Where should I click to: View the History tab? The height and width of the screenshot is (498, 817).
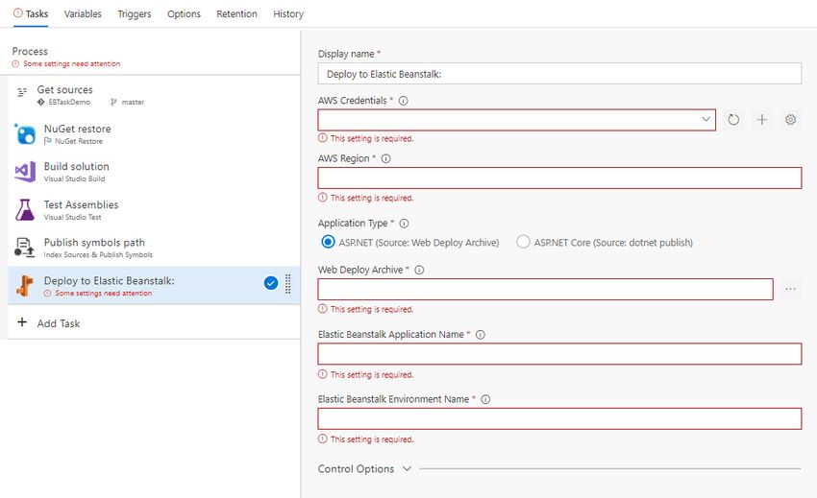pyautogui.click(x=288, y=14)
